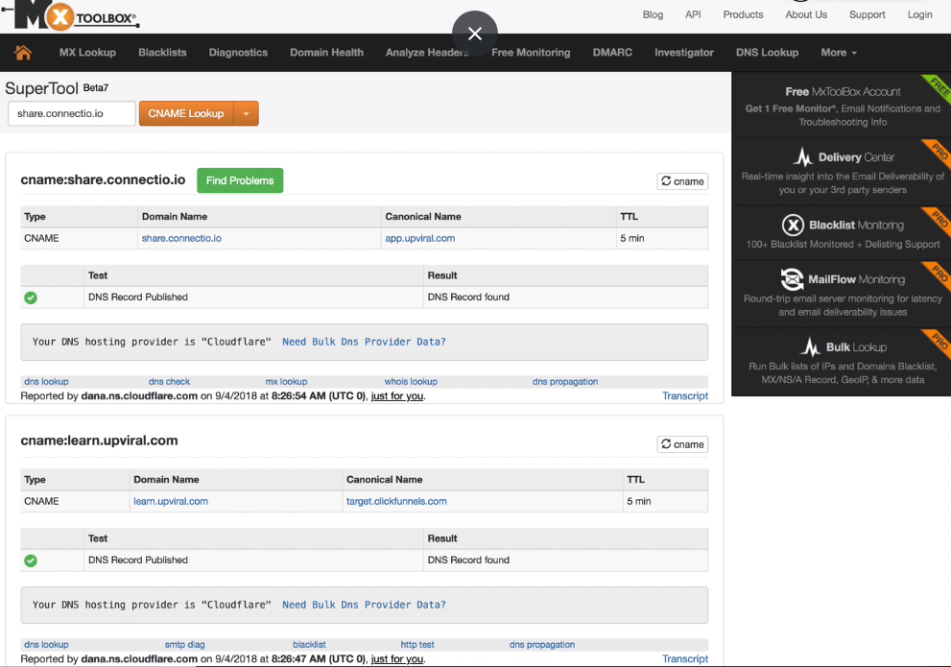Click the Bulk Lookup pulse icon

click(x=810, y=347)
